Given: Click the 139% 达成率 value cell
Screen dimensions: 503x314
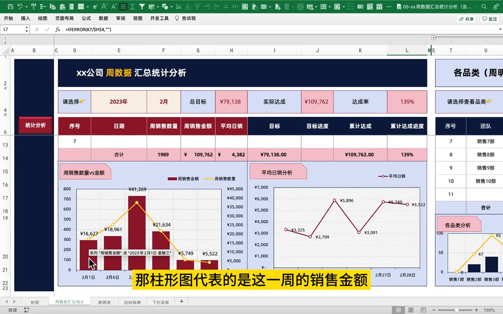Looking at the screenshot, I should (407, 102).
